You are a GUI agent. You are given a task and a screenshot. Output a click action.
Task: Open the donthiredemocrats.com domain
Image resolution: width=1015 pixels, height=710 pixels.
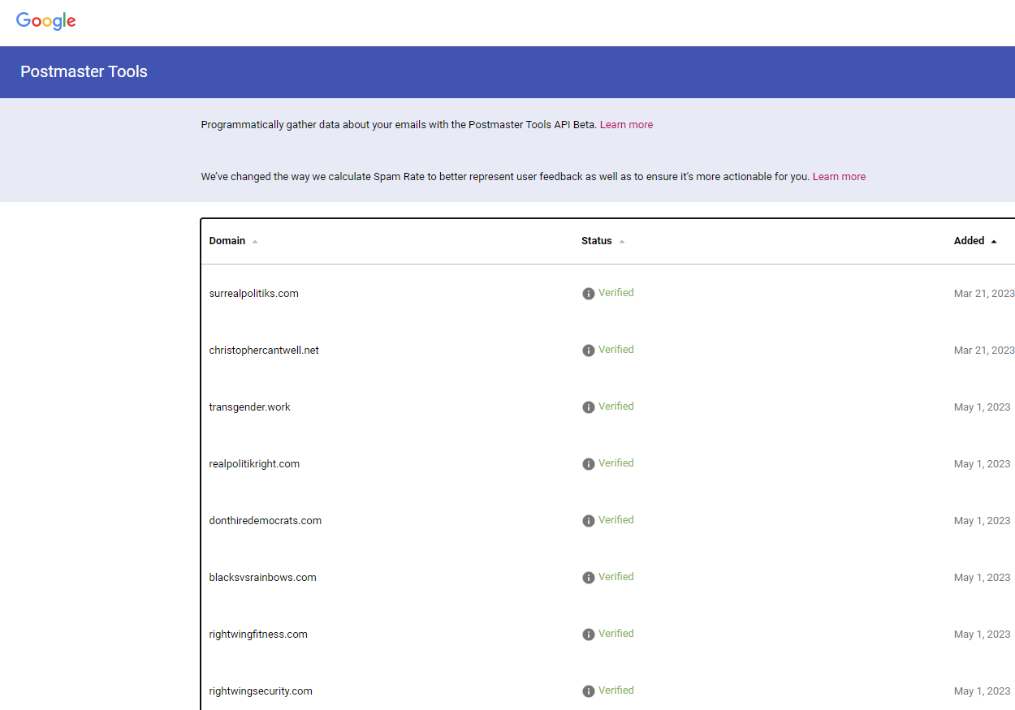tap(265, 521)
